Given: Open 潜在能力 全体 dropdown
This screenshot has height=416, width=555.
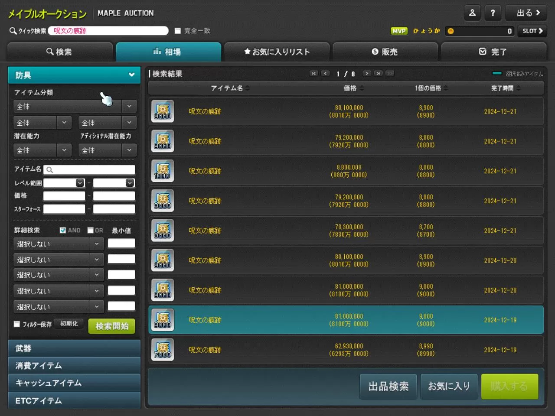Looking at the screenshot, I should point(42,150).
